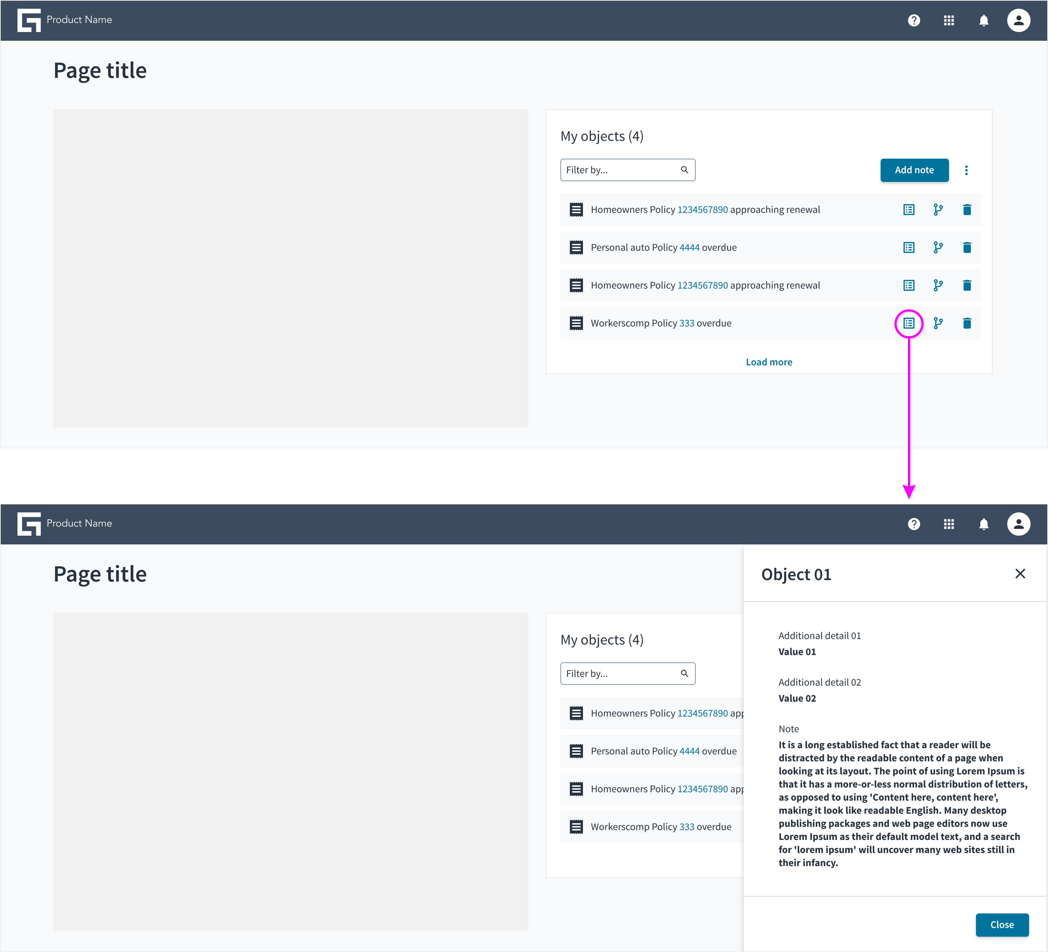Open policy link 4444 in upper screen

(x=689, y=247)
